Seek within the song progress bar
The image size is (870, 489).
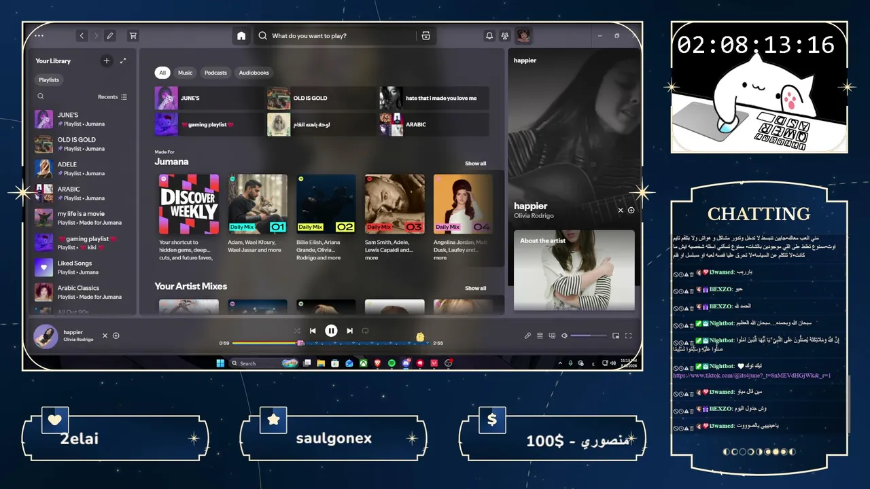coord(330,343)
